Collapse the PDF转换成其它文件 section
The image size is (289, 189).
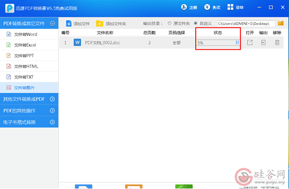(x=52, y=24)
